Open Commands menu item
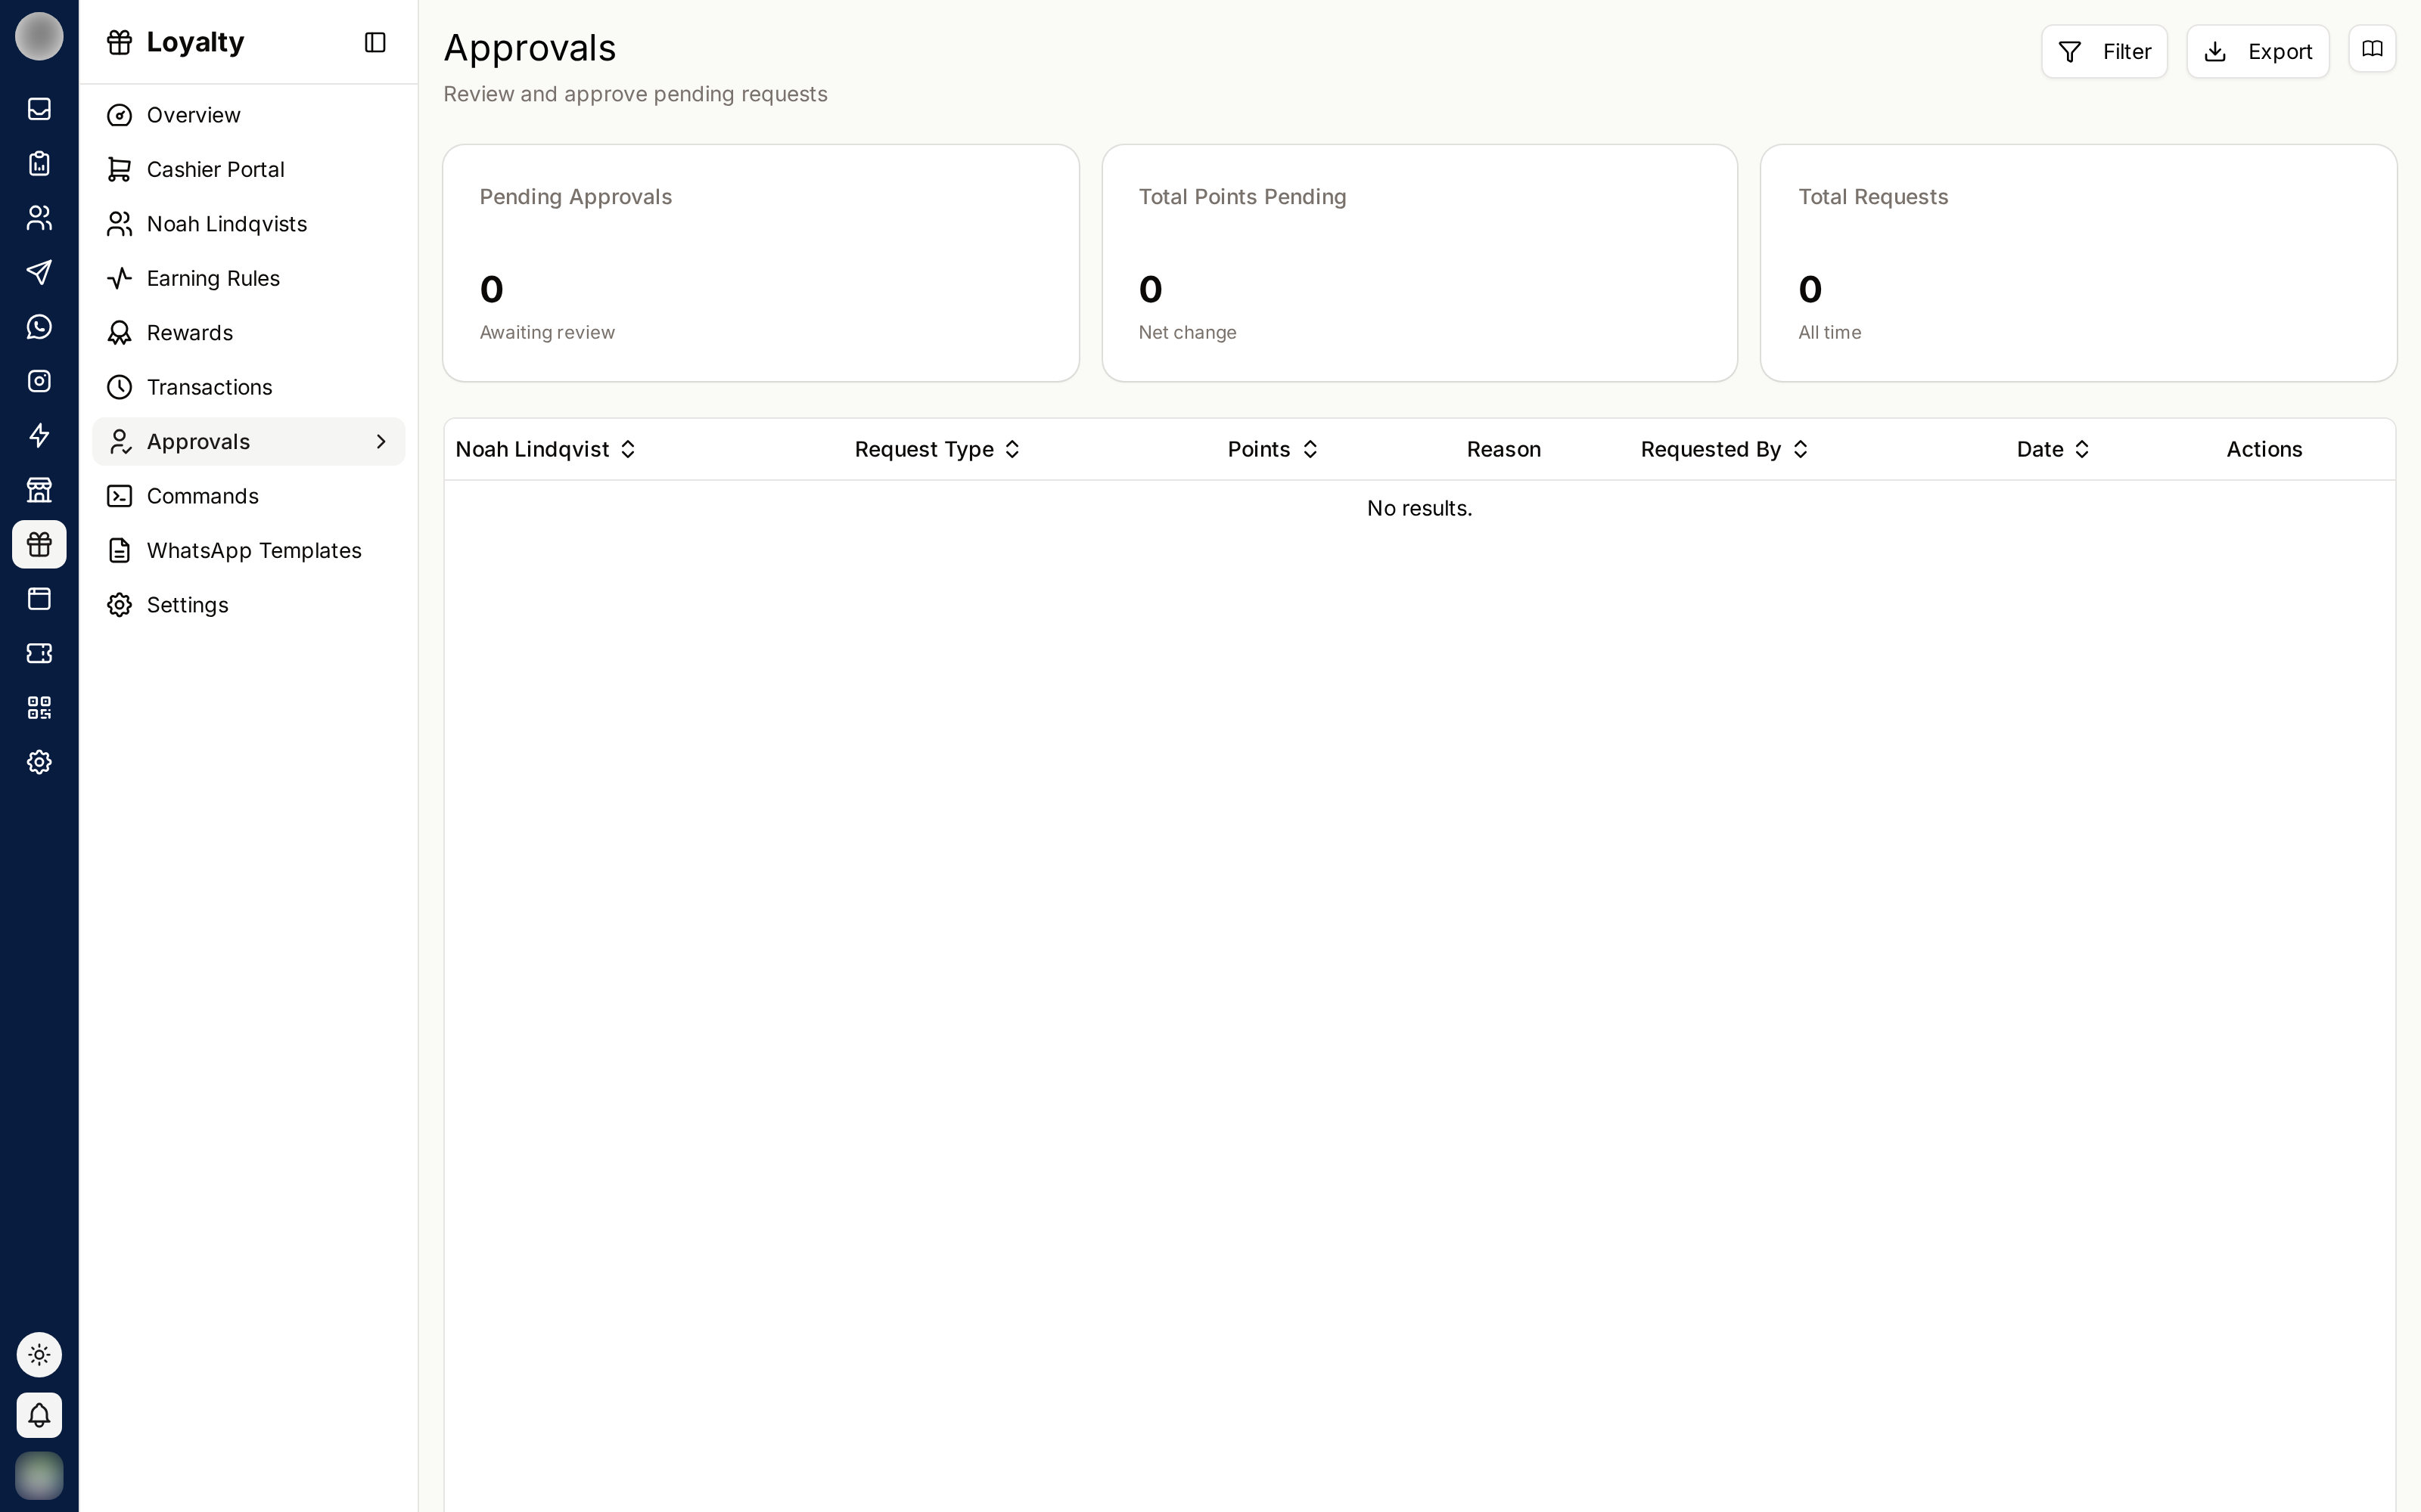2421x1512 pixels. click(248, 496)
